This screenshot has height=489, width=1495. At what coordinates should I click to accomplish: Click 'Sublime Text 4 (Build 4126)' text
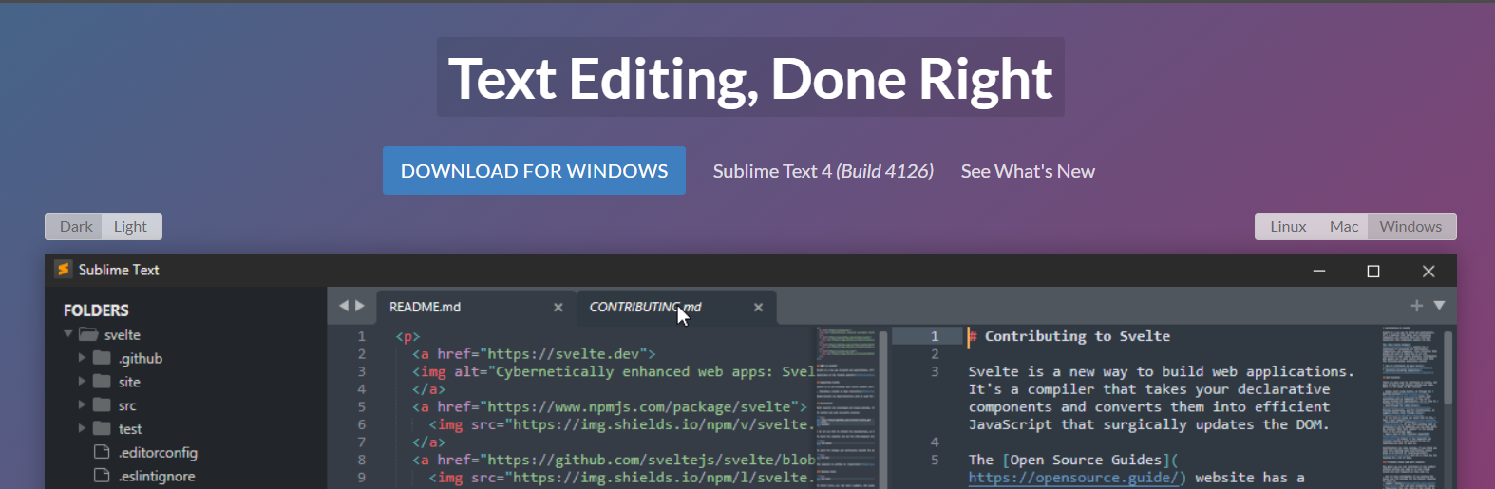pos(823,171)
